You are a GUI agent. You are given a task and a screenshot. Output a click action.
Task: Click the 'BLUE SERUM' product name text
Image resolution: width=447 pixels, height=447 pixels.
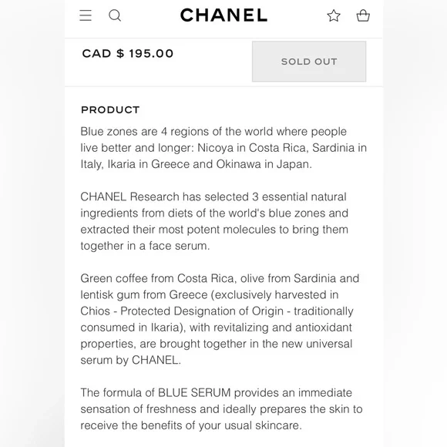pos(194,392)
